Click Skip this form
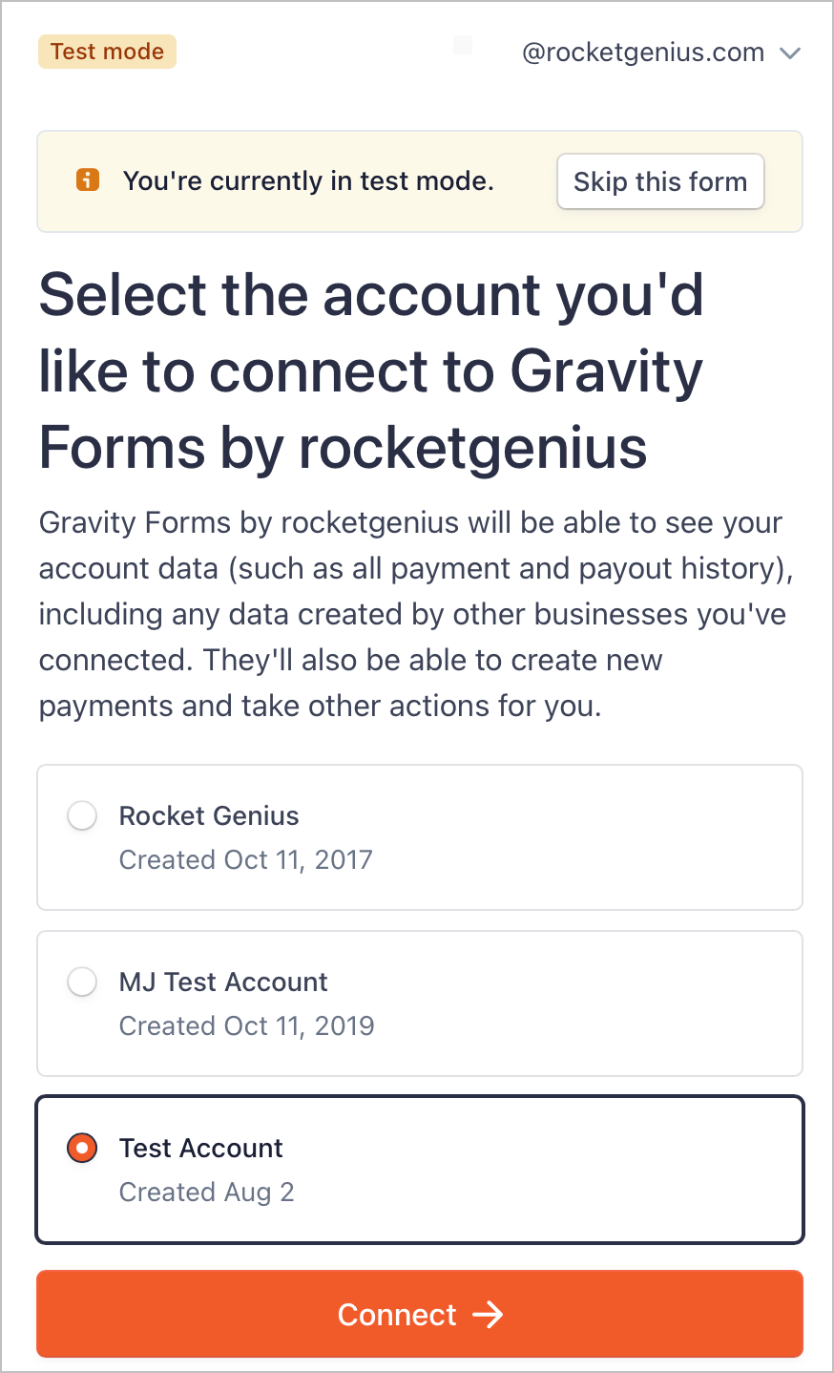The width and height of the screenshot is (834, 1373). pyautogui.click(x=660, y=181)
